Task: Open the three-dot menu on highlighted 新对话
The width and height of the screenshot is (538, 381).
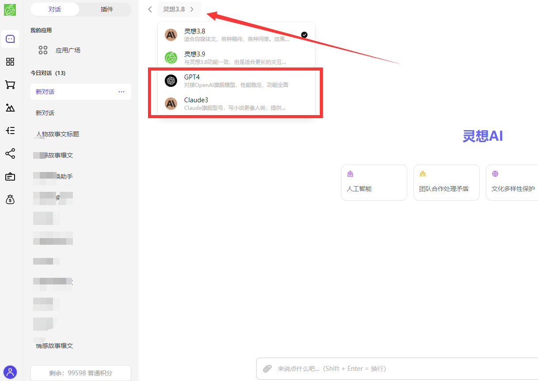Action: click(121, 92)
